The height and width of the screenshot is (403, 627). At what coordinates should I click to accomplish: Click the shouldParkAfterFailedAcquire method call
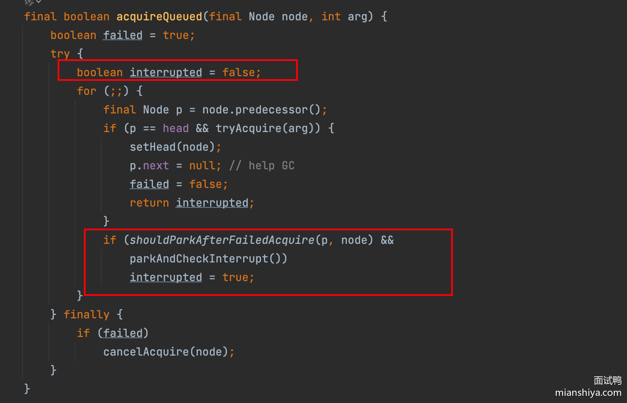222,240
